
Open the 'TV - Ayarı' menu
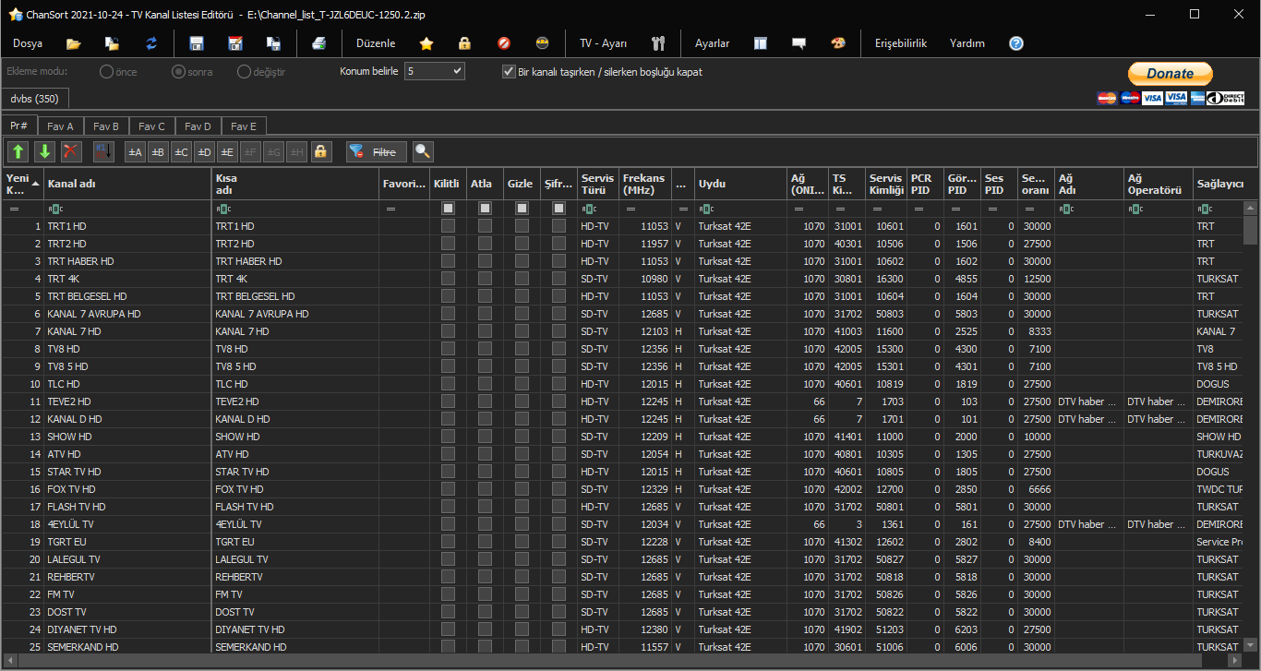603,43
